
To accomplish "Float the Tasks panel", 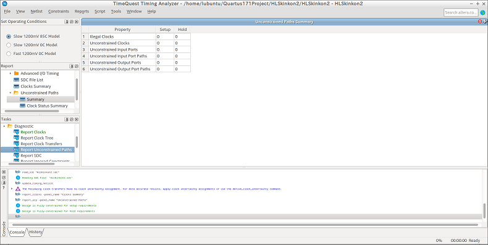I will tap(72, 119).
